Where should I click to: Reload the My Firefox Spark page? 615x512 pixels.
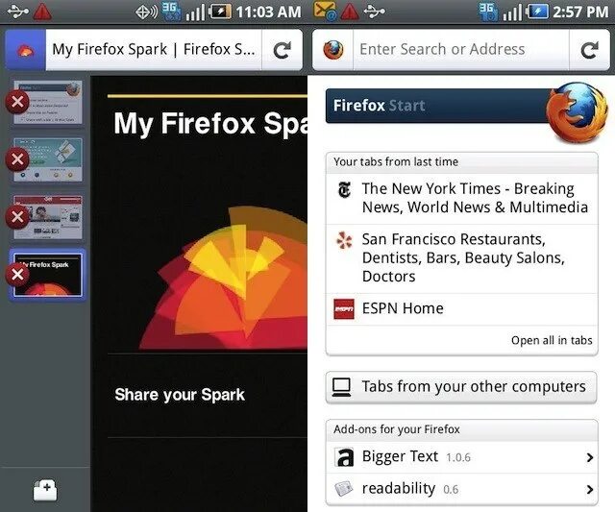click(282, 50)
